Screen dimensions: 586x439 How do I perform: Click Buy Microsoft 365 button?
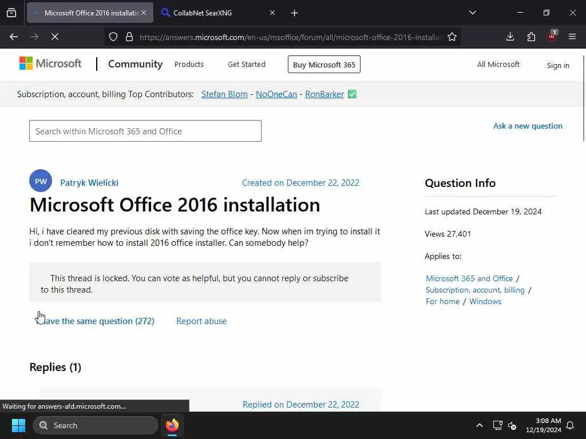point(324,64)
